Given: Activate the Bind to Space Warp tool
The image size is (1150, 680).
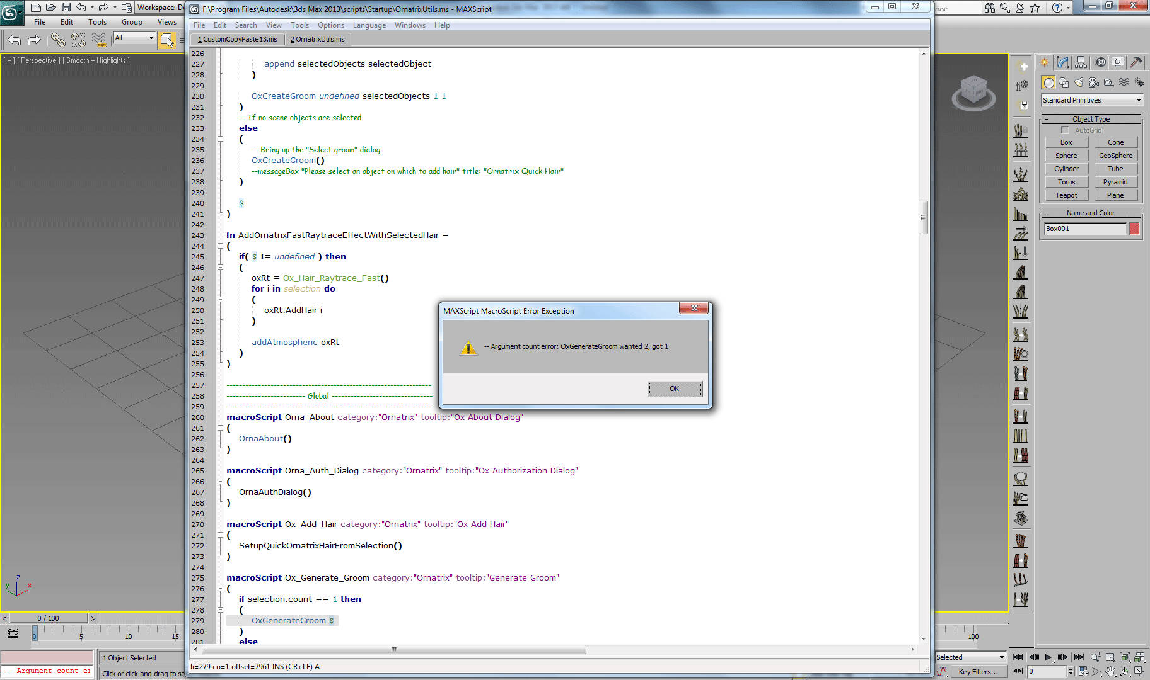Looking at the screenshot, I should point(99,40).
